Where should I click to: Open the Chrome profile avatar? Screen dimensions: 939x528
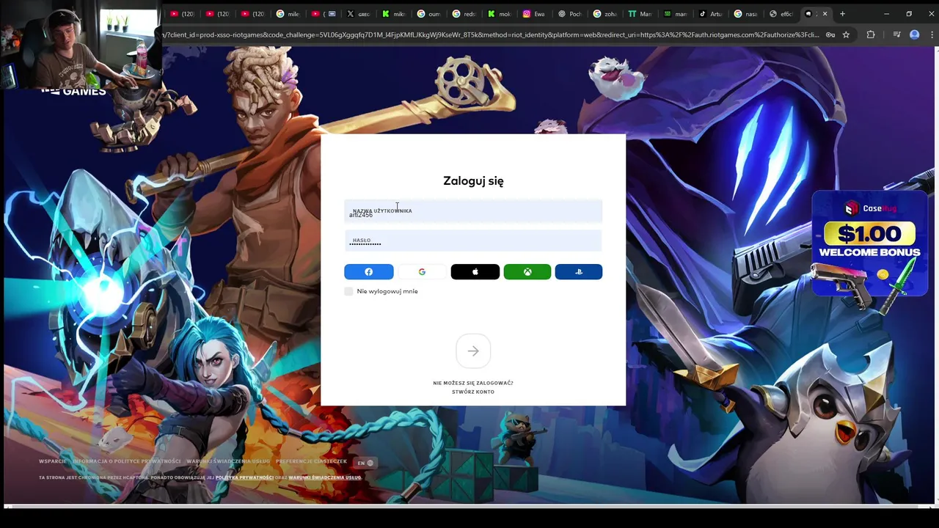pos(914,34)
